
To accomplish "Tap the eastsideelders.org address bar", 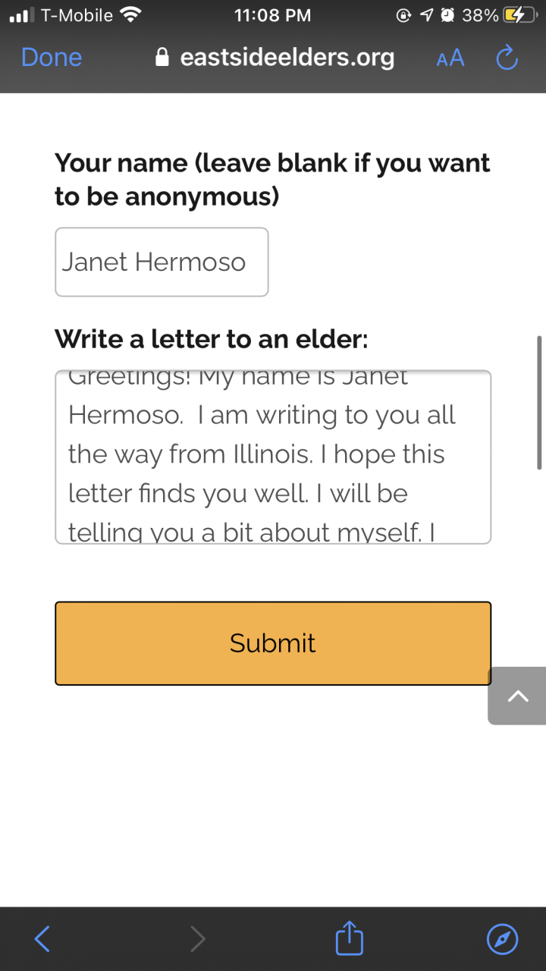I will 287,58.
